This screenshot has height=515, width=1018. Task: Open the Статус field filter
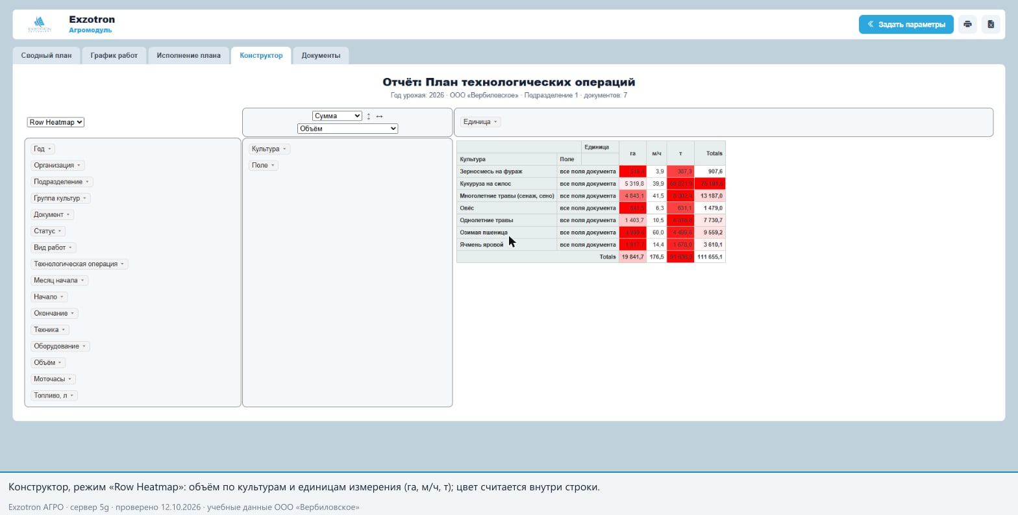[60, 231]
